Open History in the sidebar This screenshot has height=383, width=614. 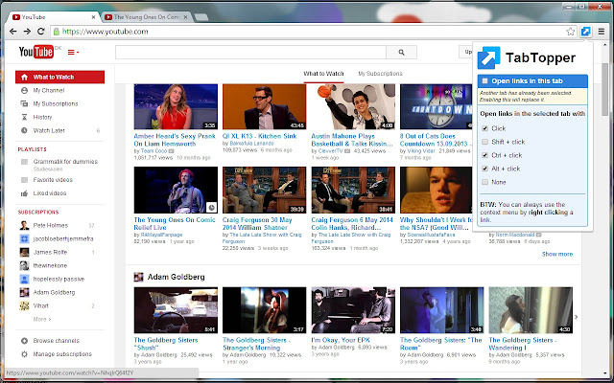click(x=42, y=117)
